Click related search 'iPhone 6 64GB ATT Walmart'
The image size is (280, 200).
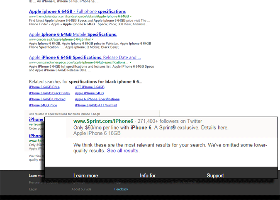[96, 105]
